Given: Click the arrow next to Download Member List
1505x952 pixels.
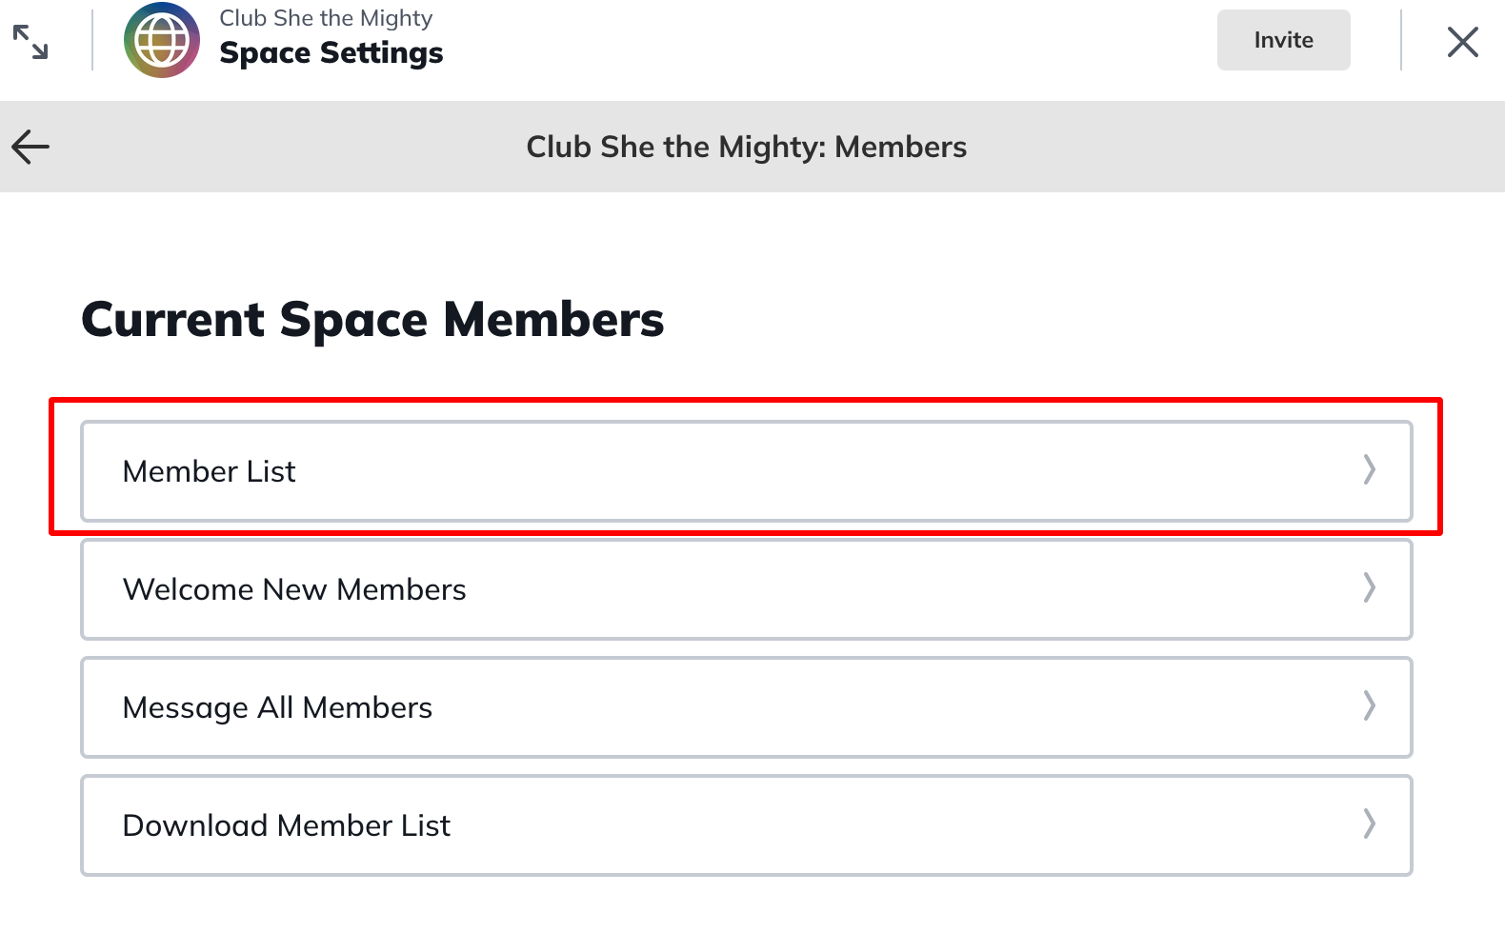Looking at the screenshot, I should 1369,824.
